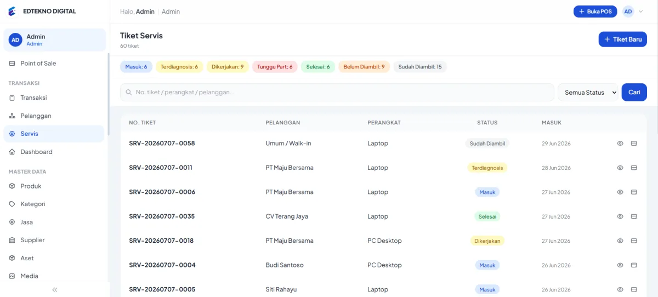Click the Kategori tag icon

point(12,204)
